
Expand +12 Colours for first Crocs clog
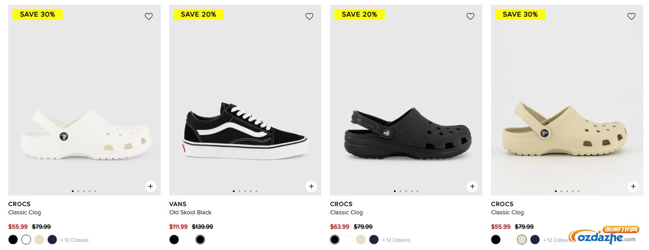(x=74, y=240)
